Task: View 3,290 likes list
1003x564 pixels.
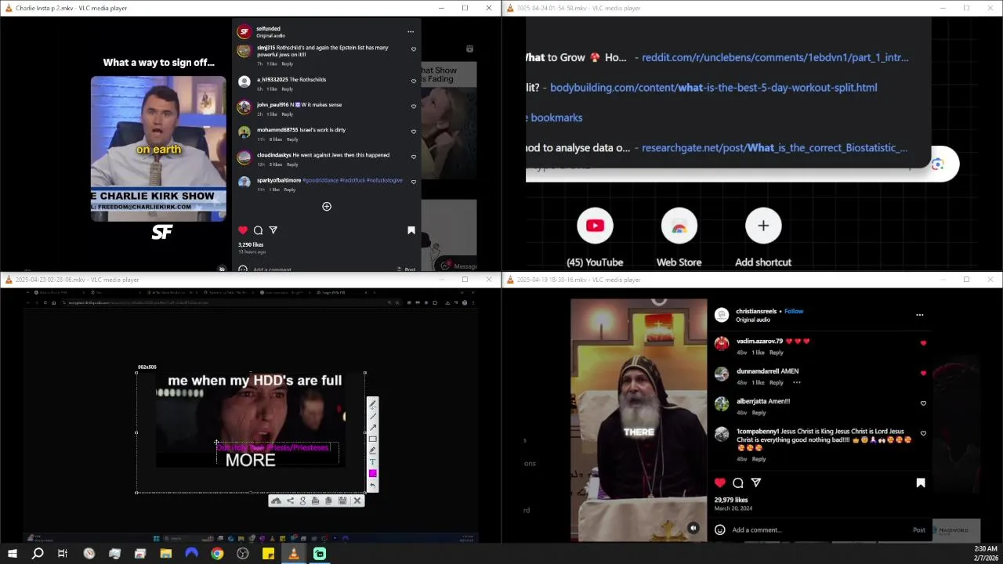Action: tap(251, 245)
